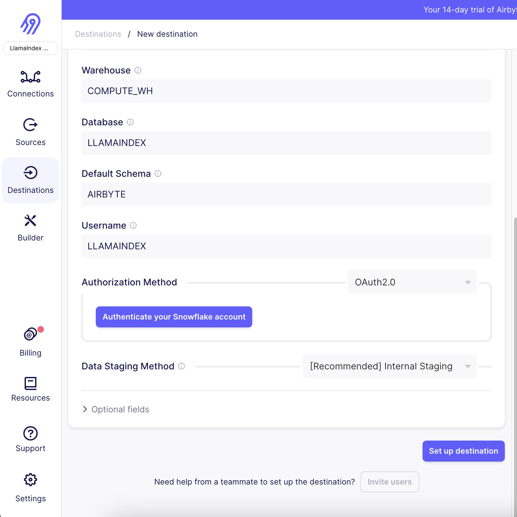The width and height of the screenshot is (517, 517).
Task: Click the Airbyte logo at the top
Action: pyautogui.click(x=31, y=23)
